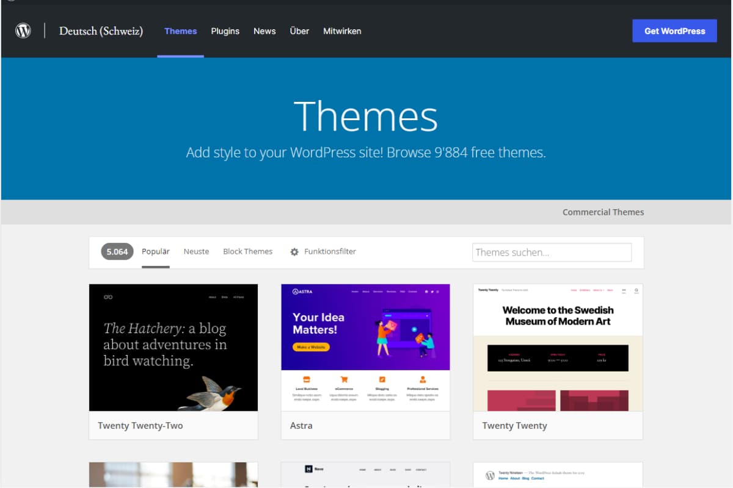Click the Twenty Twenty-Two theme name
Screen dimensions: 733x488
tap(140, 426)
